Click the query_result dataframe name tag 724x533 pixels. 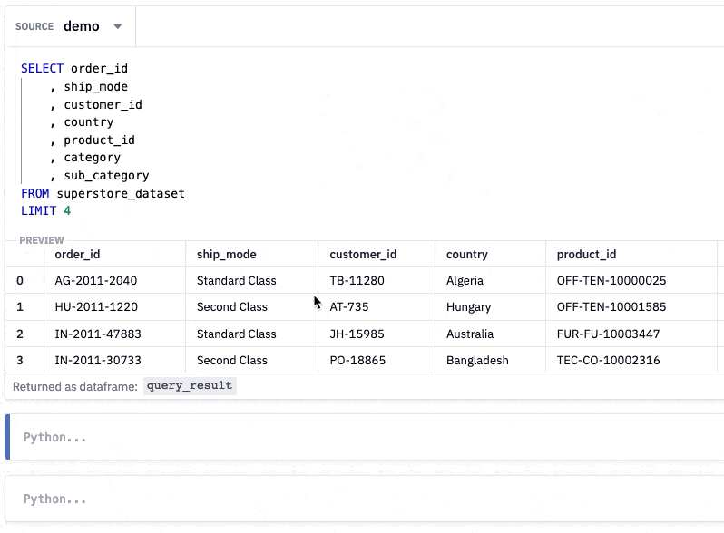pos(190,386)
